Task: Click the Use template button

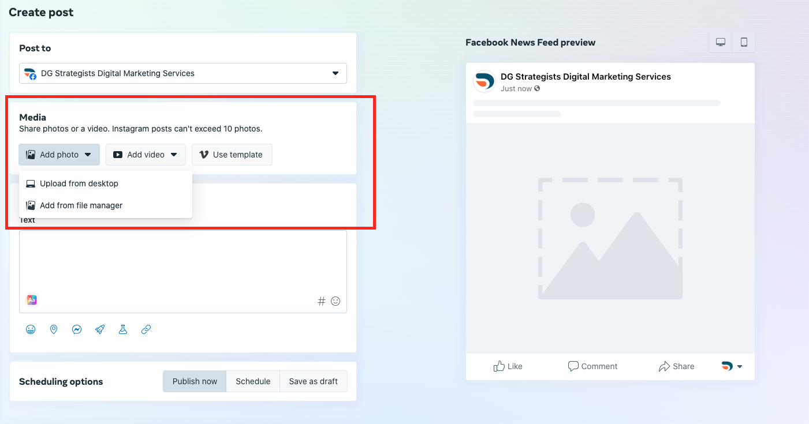Action: pyautogui.click(x=232, y=155)
